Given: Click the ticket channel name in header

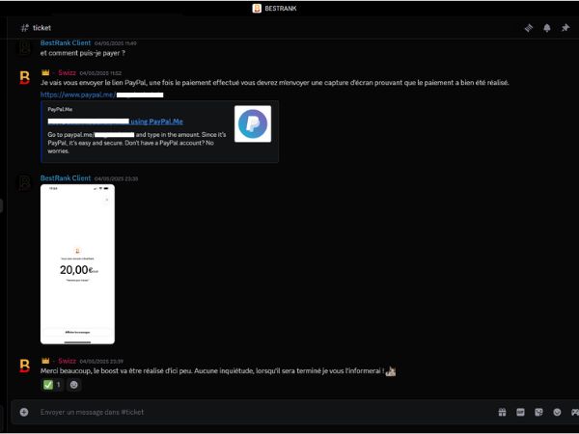Looking at the screenshot, I should pyautogui.click(x=41, y=28).
